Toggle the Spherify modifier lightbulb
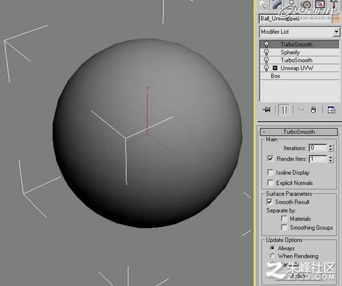The image size is (342, 286). pyautogui.click(x=266, y=52)
